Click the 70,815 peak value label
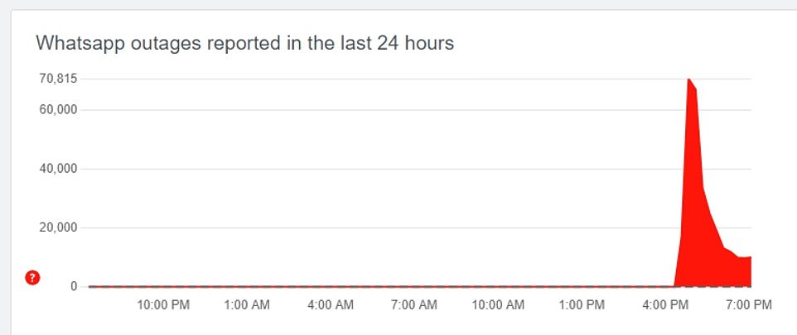Screen dimensions: 797x335 pyautogui.click(x=59, y=79)
